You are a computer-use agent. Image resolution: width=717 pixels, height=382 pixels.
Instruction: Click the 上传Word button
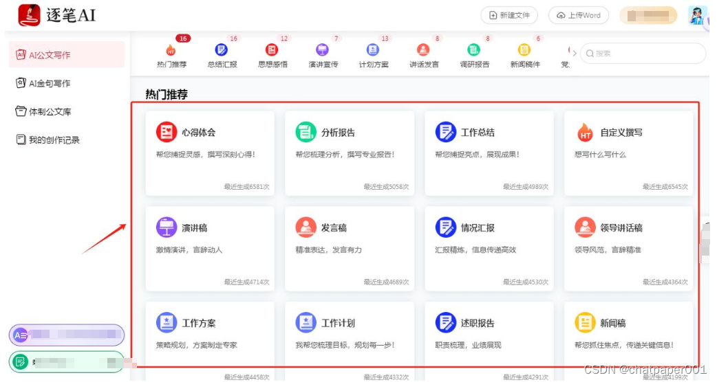(579, 15)
